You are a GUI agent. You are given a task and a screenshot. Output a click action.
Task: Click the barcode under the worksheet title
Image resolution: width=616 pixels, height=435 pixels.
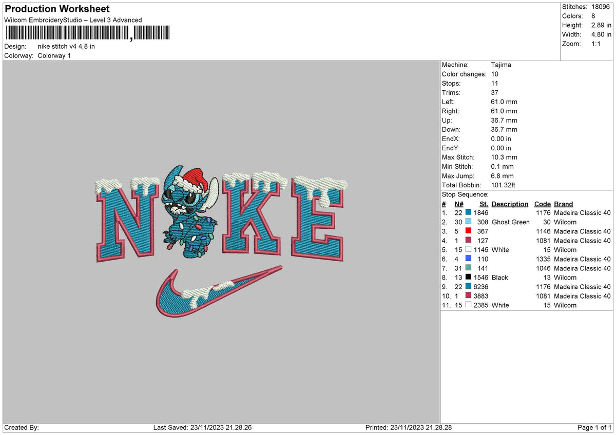click(x=88, y=33)
